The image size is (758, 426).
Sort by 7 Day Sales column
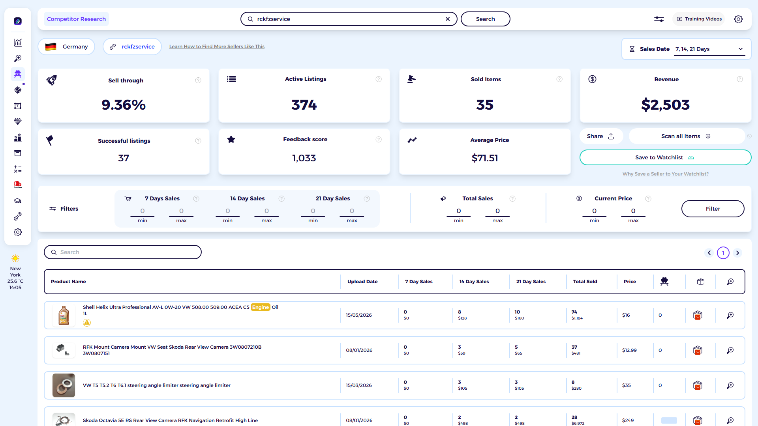point(418,282)
